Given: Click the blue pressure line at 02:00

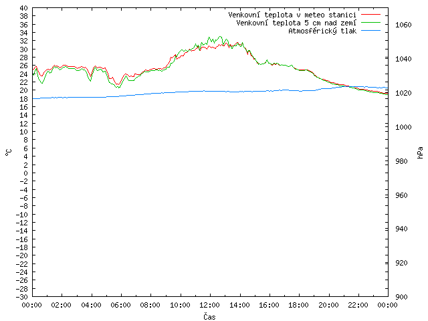Looking at the screenshot, I should click(x=62, y=98).
